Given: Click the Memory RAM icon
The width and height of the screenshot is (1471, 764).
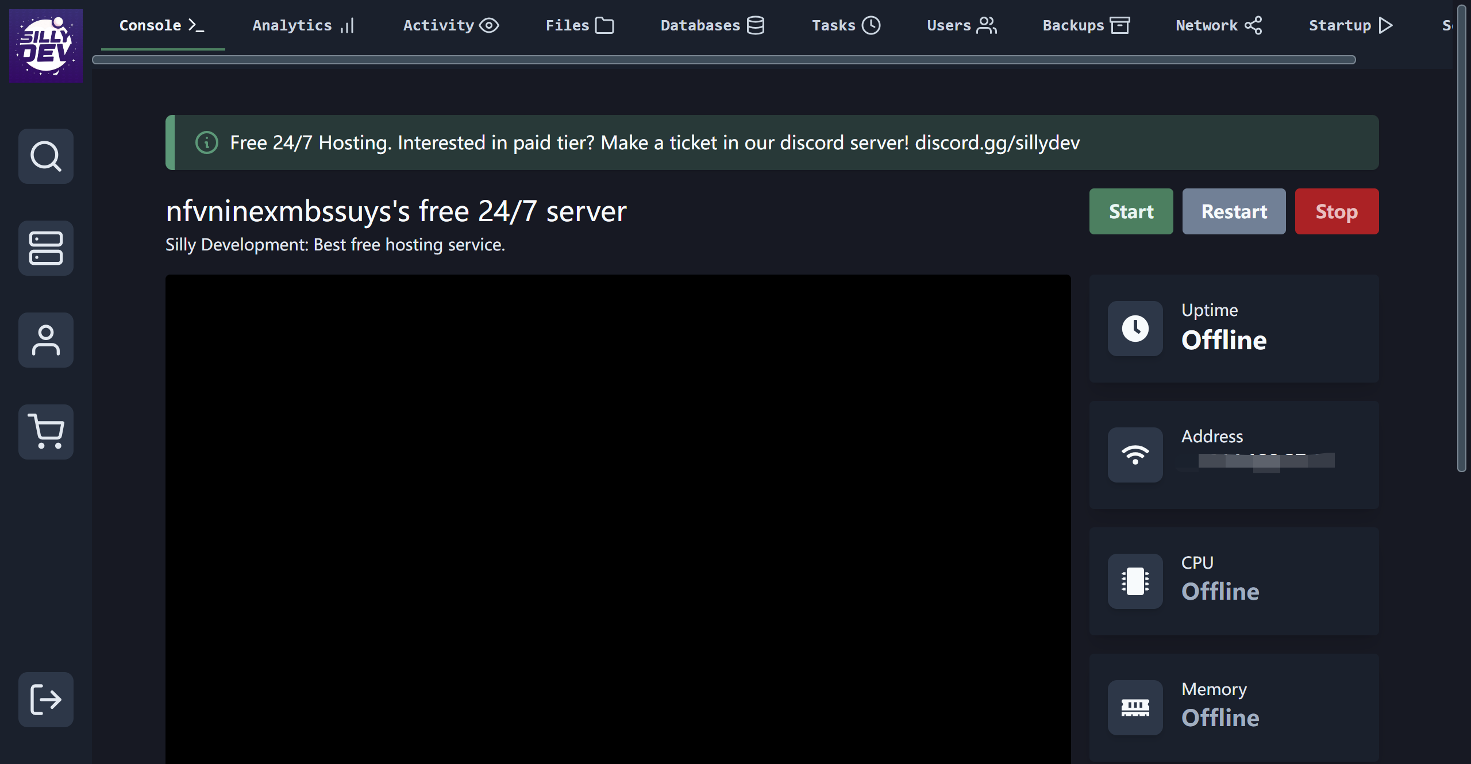Looking at the screenshot, I should pyautogui.click(x=1135, y=708).
